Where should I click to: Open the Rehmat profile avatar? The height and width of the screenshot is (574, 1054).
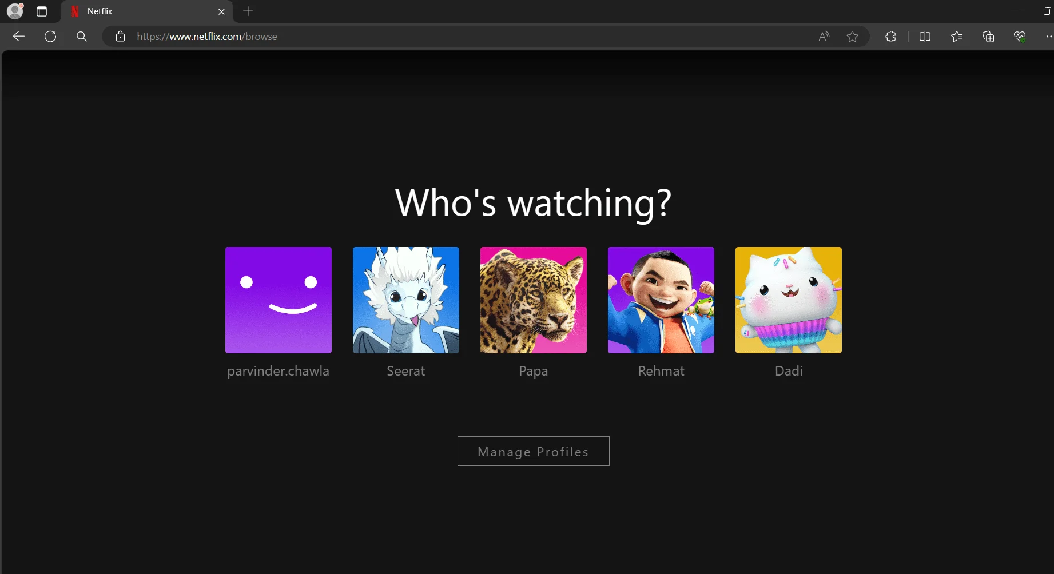click(661, 300)
